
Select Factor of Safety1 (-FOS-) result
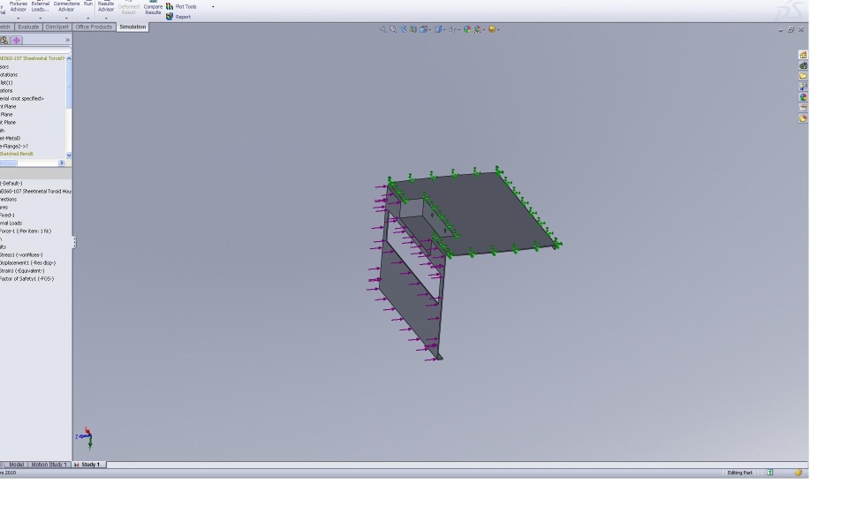(27, 279)
